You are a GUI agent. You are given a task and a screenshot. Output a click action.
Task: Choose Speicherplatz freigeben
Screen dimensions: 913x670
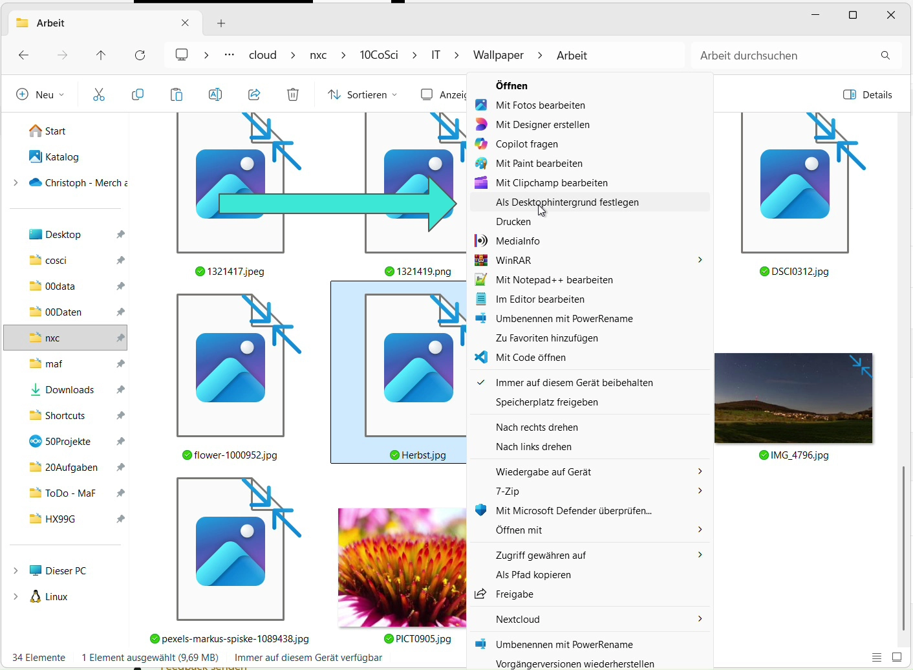click(x=590, y=402)
